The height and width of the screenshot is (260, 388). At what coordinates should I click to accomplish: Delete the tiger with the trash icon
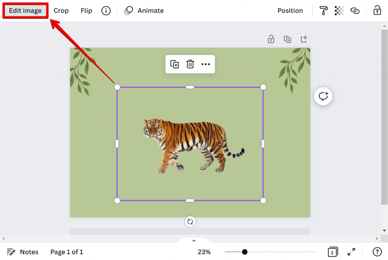190,64
